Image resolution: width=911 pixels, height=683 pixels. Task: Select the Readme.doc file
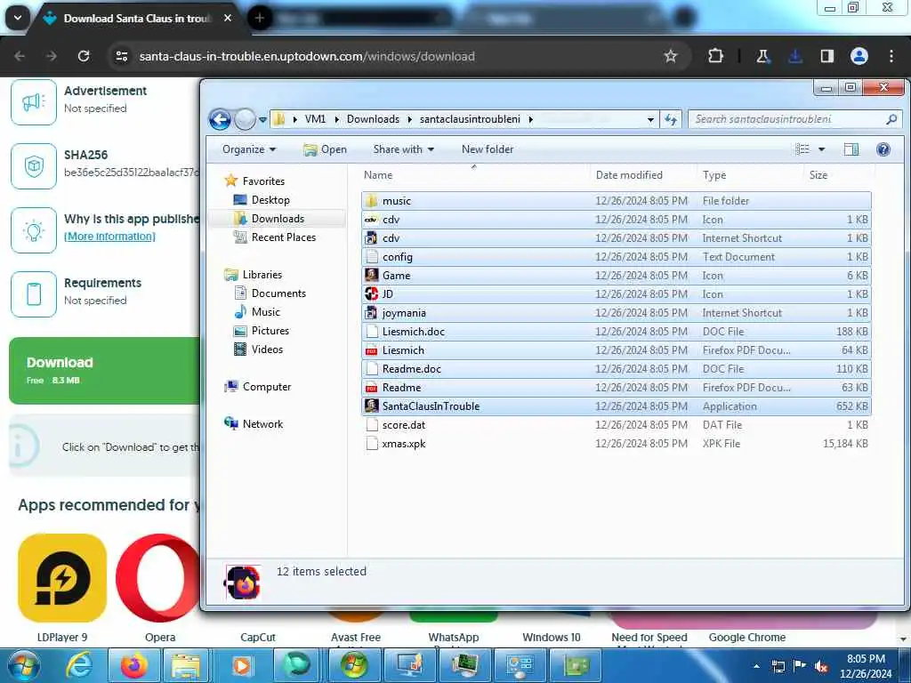coord(616,369)
